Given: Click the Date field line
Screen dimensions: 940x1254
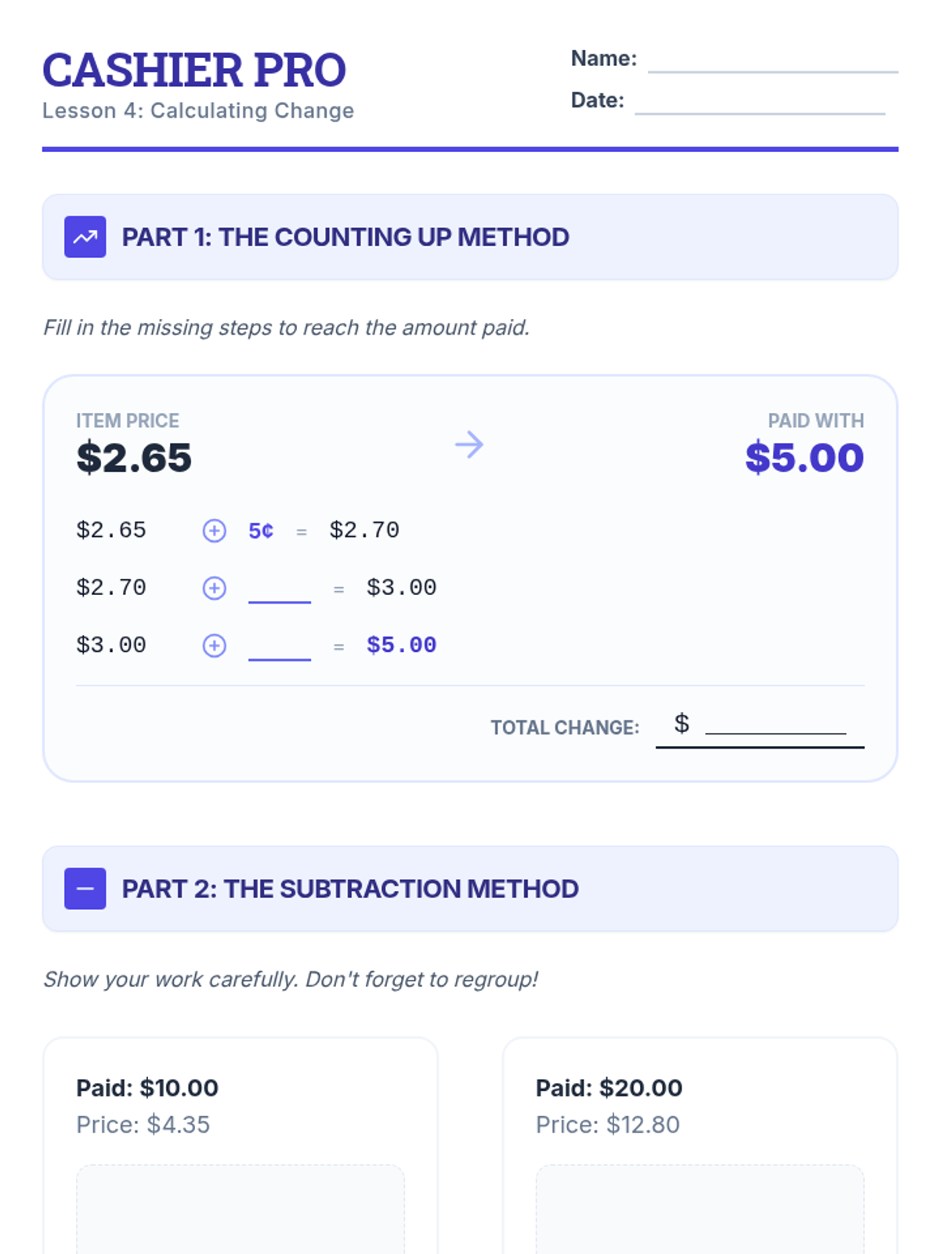Looking at the screenshot, I should click(760, 103).
